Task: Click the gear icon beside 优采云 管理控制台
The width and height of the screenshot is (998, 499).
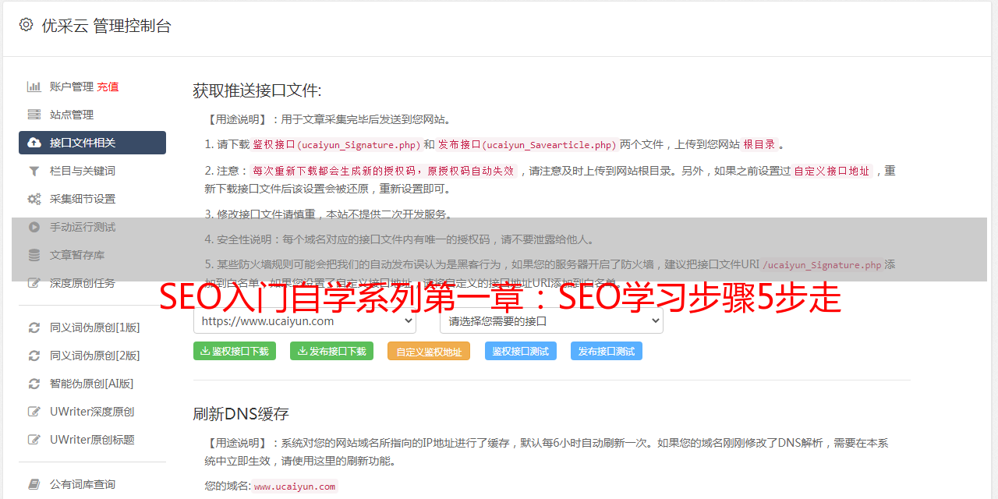Action: 27,25
